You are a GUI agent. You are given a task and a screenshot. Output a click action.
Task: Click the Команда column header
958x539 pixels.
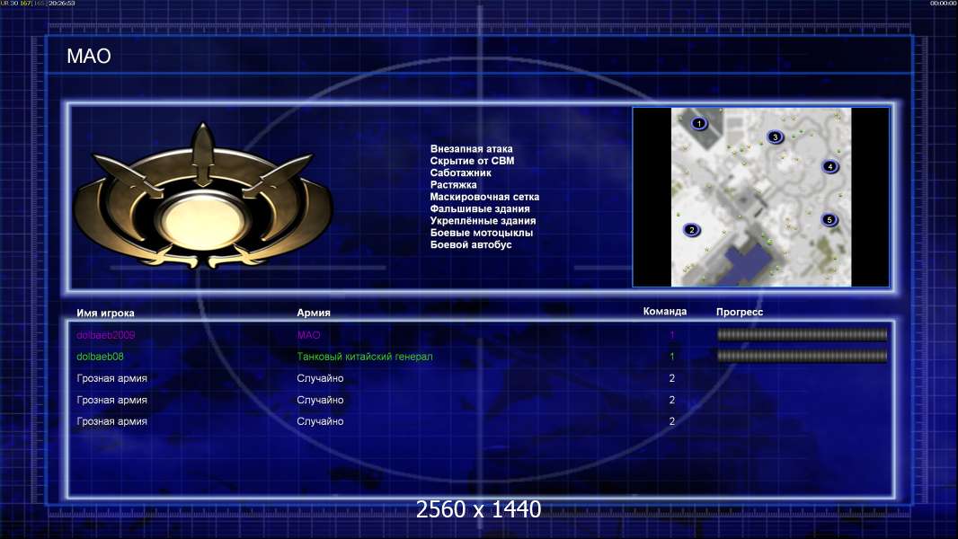pyautogui.click(x=665, y=312)
